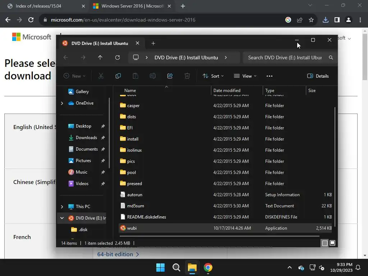Switch to details list view icon in status bar

tap(325, 243)
